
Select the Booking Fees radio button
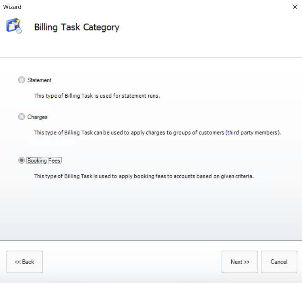click(21, 160)
